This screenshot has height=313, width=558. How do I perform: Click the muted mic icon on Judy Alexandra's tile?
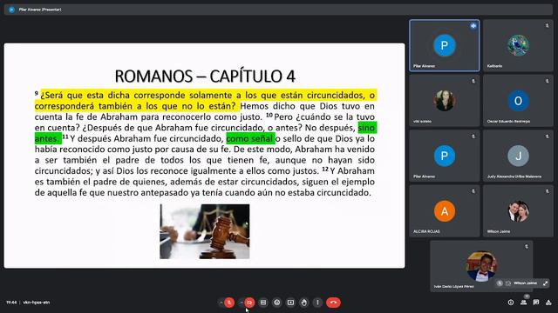(x=547, y=137)
